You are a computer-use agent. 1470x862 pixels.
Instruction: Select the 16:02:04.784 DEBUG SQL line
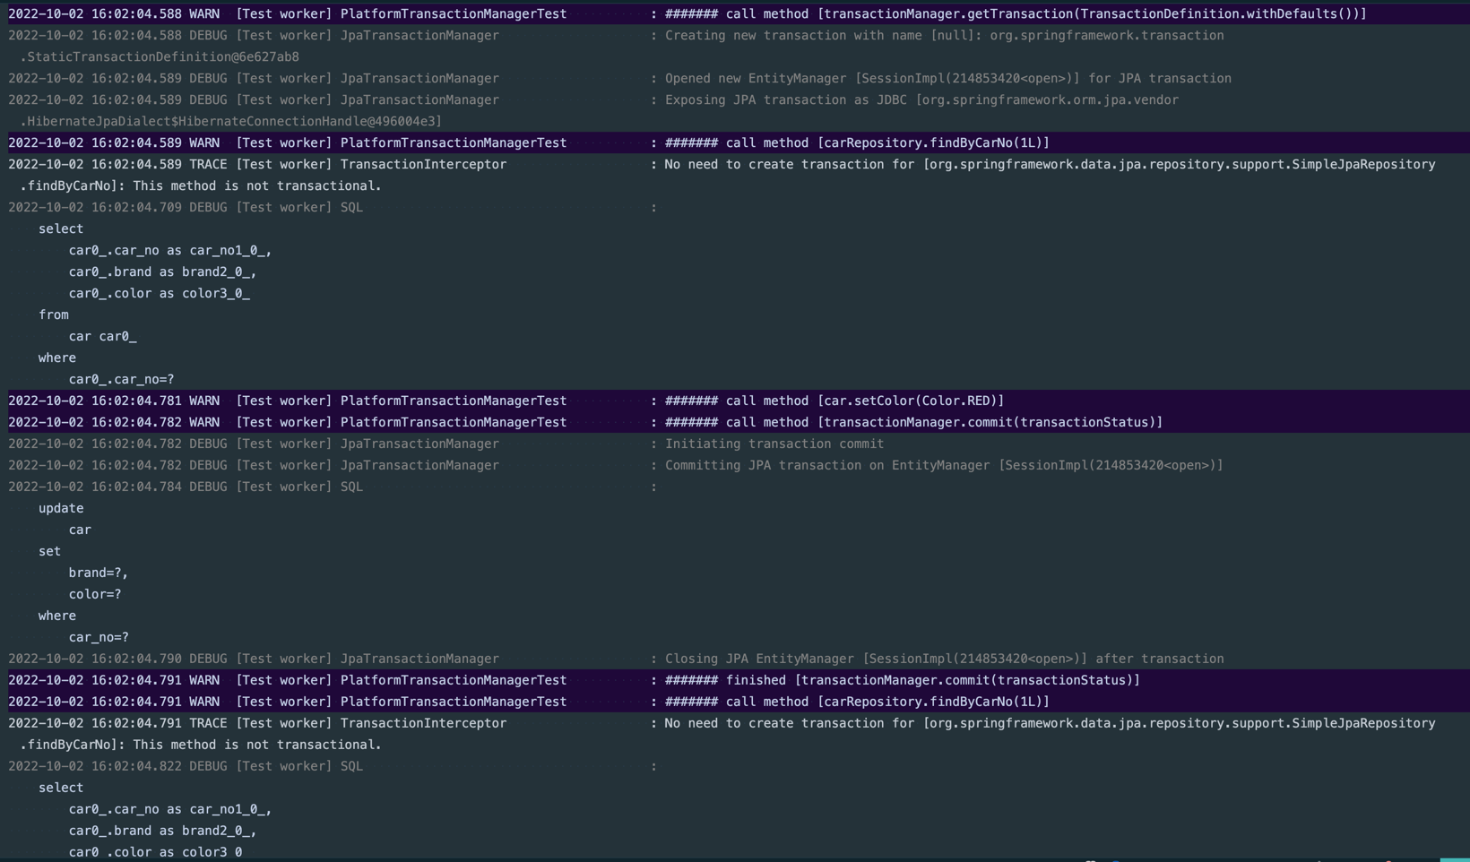(x=333, y=487)
